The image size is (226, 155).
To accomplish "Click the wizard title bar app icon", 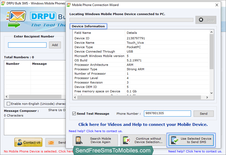I will coord(69,5).
